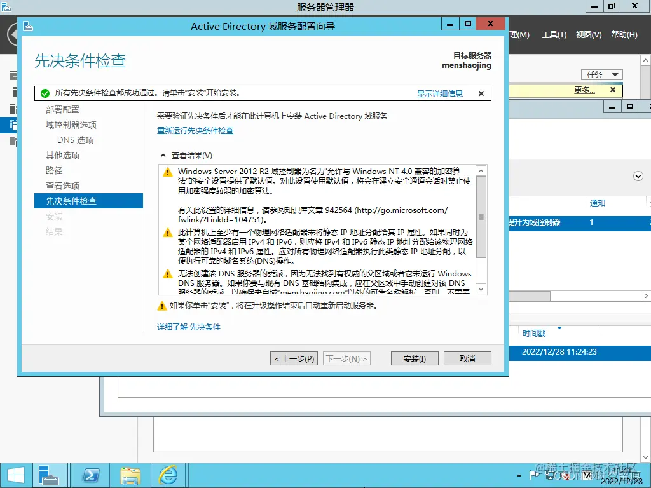This screenshot has width=651, height=488.
Task: Click the green success check icon
Action: (x=45, y=93)
